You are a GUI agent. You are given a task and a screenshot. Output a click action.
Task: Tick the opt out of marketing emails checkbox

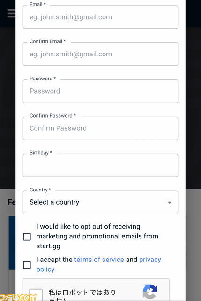coord(27,237)
